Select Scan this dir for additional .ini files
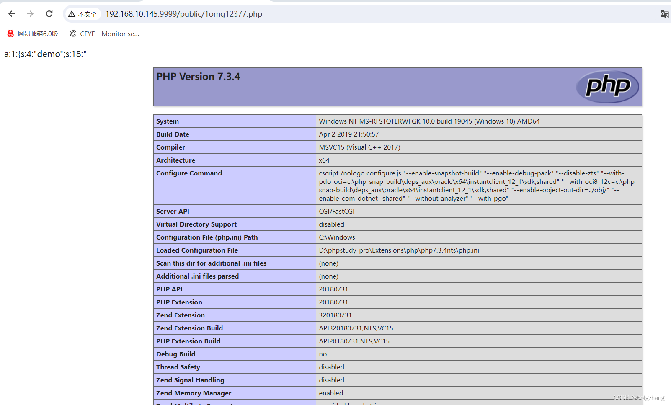This screenshot has height=405, width=671. click(x=211, y=263)
